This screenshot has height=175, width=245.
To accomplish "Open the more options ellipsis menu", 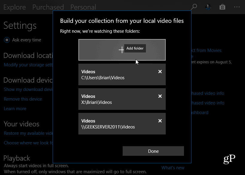I will (237, 7).
